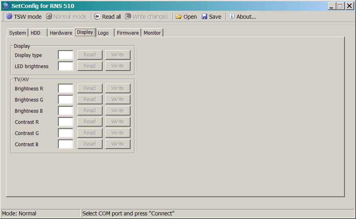Screen dimensions: 356x219
Task: Focus the Brightness G input field
Action: pyautogui.click(x=65, y=100)
